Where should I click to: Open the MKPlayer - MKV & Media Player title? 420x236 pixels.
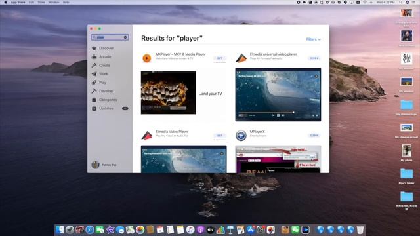(180, 54)
